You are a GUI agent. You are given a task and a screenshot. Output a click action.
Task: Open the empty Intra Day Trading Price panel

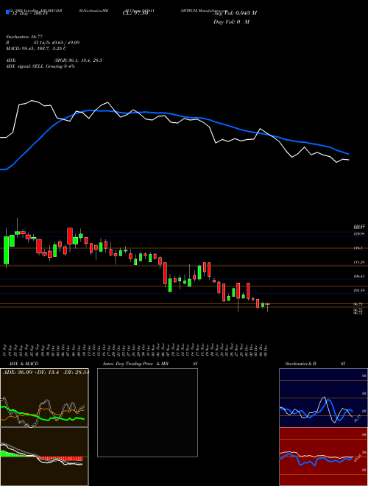coord(147,412)
